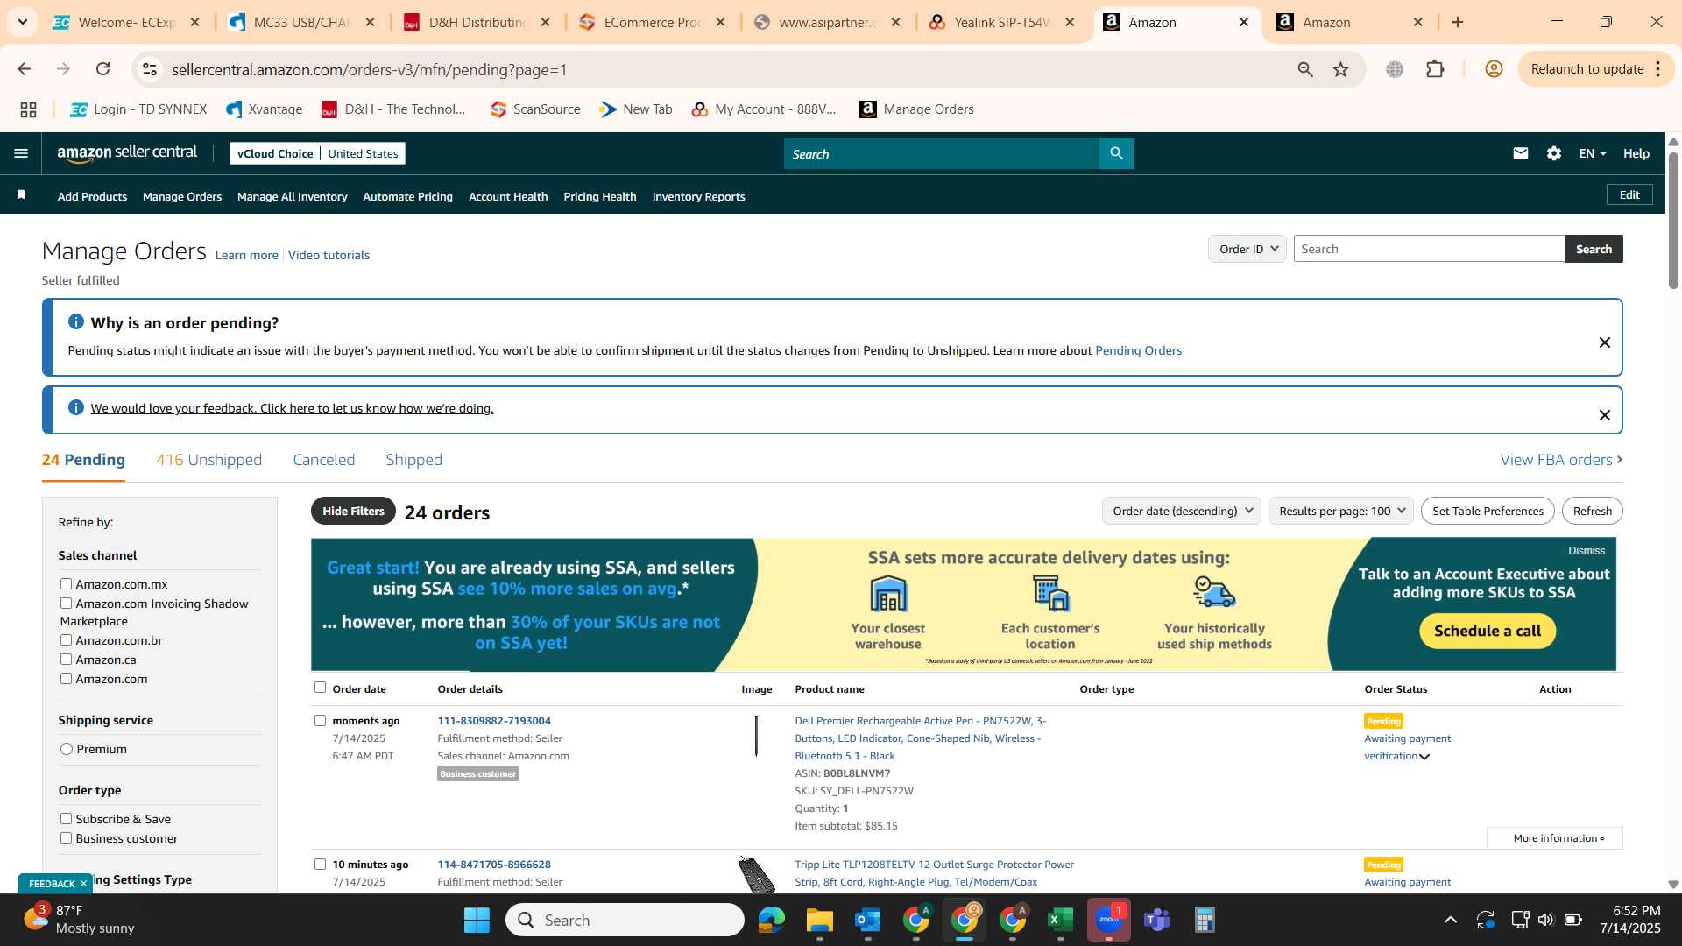Image resolution: width=1682 pixels, height=946 pixels.
Task: Check the Amazon.com sales channel
Action: (x=66, y=679)
